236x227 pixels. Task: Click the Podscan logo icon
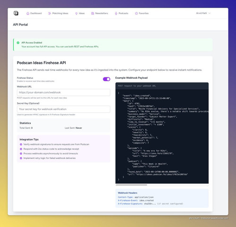(x=16, y=13)
